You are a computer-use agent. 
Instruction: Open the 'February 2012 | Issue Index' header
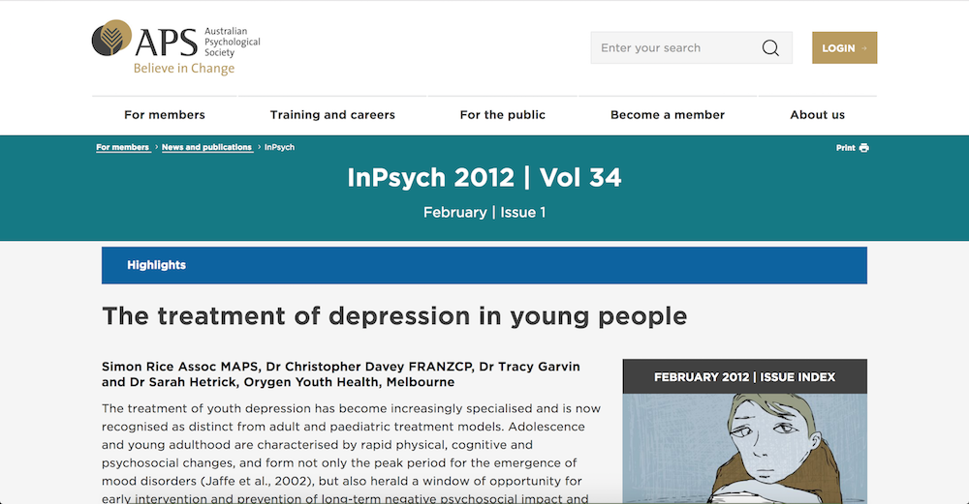click(744, 376)
